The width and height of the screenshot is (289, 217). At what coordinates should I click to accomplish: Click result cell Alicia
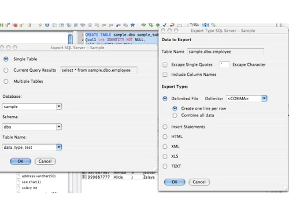pyautogui.click(x=118, y=177)
